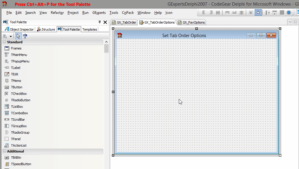This screenshot has height=169, width=299.
Task: Click the Align Horizontal Centers toolbar icon
Action: point(218,13)
